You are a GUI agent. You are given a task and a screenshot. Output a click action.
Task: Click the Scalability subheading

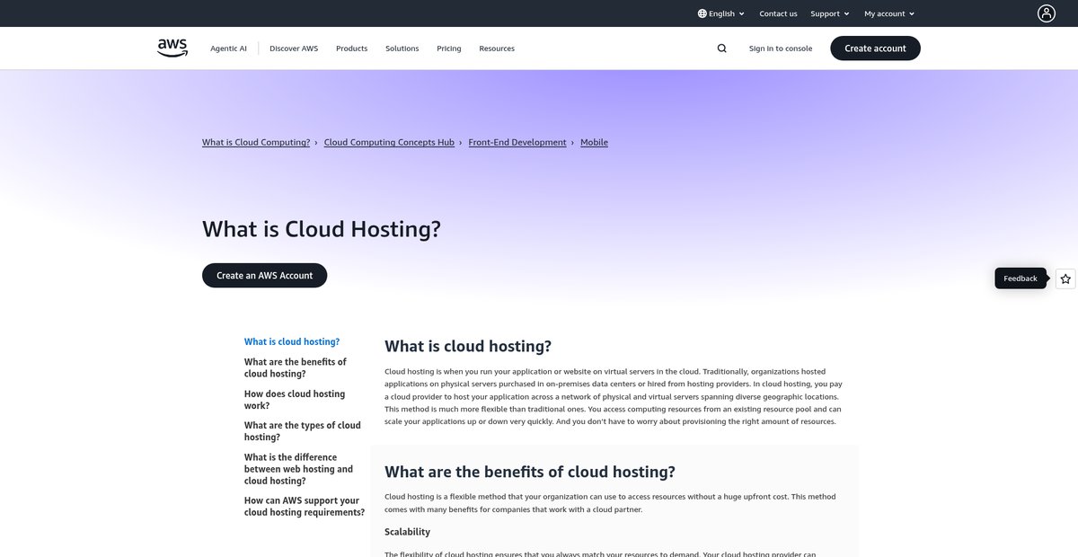pos(408,532)
